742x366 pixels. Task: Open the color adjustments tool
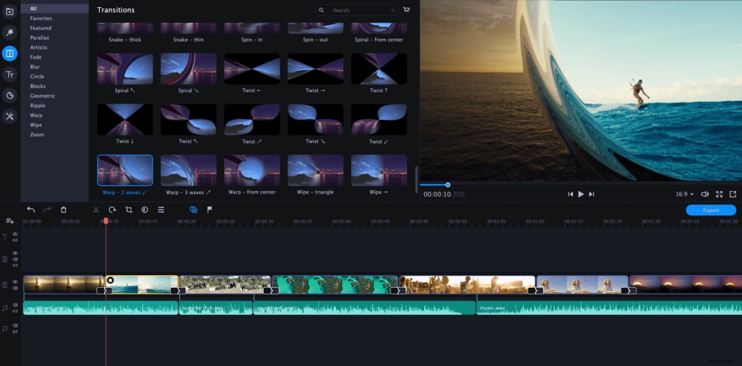(145, 210)
